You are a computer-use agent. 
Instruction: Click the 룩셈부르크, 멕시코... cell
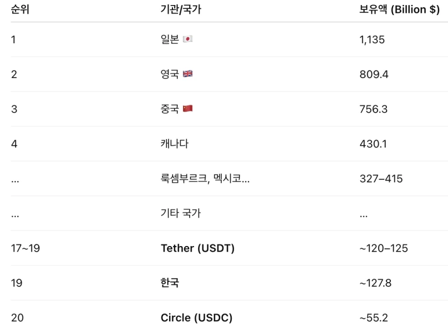click(205, 178)
